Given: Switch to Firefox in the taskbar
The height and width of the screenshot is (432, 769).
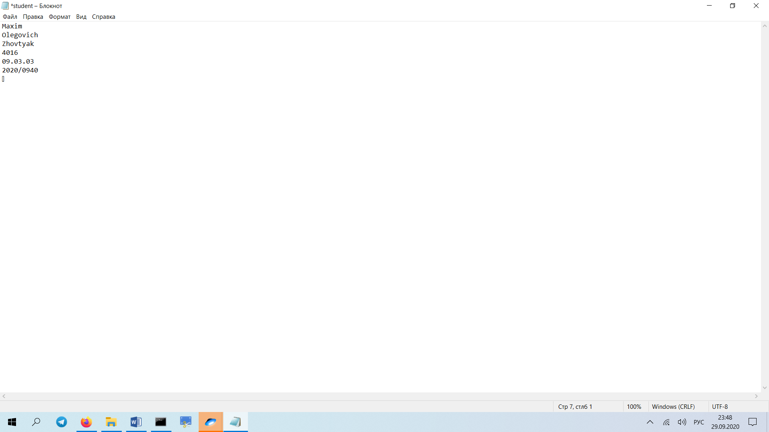Looking at the screenshot, I should click(x=87, y=422).
